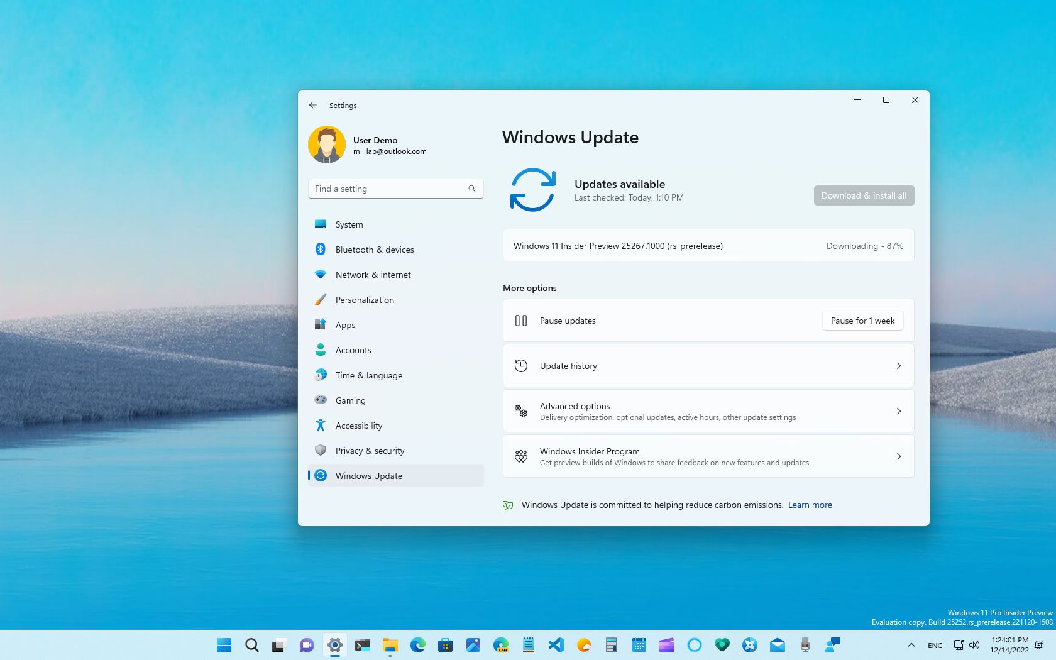The image size is (1056, 660).
Task: Open Advanced options via its chevron
Action: click(899, 411)
